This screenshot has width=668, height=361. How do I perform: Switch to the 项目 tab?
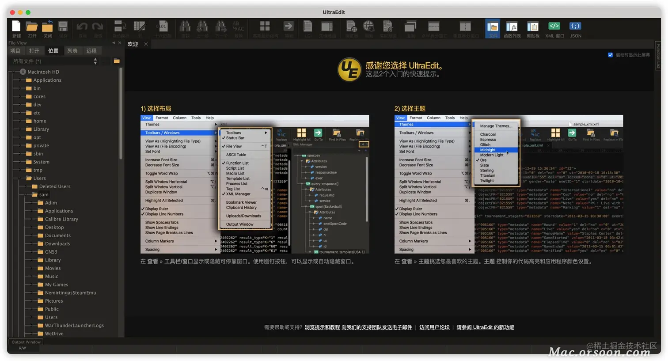[15, 51]
